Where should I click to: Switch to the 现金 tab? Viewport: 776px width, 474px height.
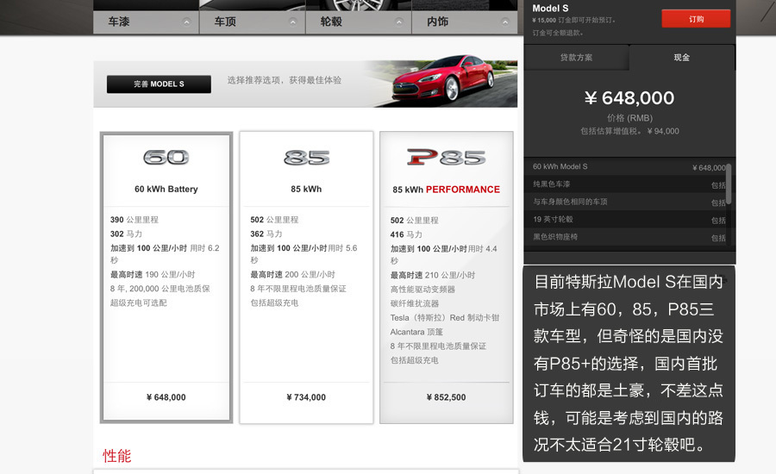681,58
